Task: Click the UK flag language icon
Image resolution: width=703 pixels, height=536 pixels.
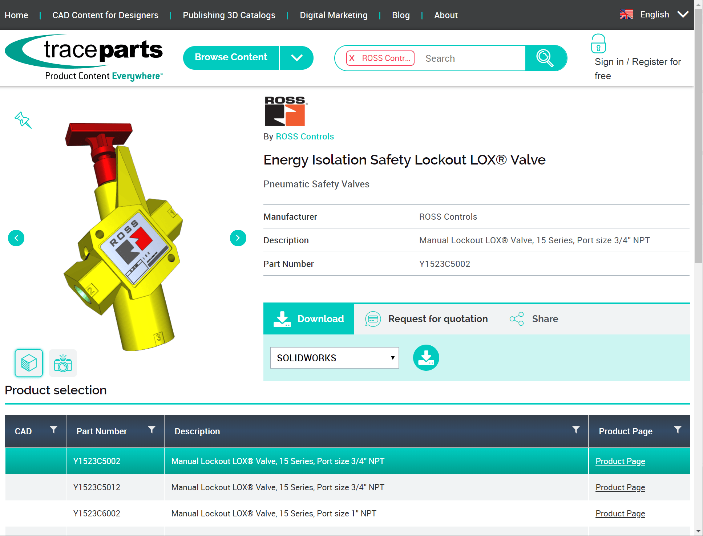Action: click(626, 15)
